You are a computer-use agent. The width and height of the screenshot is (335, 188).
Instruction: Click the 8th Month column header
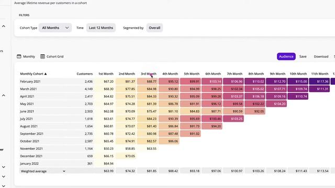coord(256,74)
